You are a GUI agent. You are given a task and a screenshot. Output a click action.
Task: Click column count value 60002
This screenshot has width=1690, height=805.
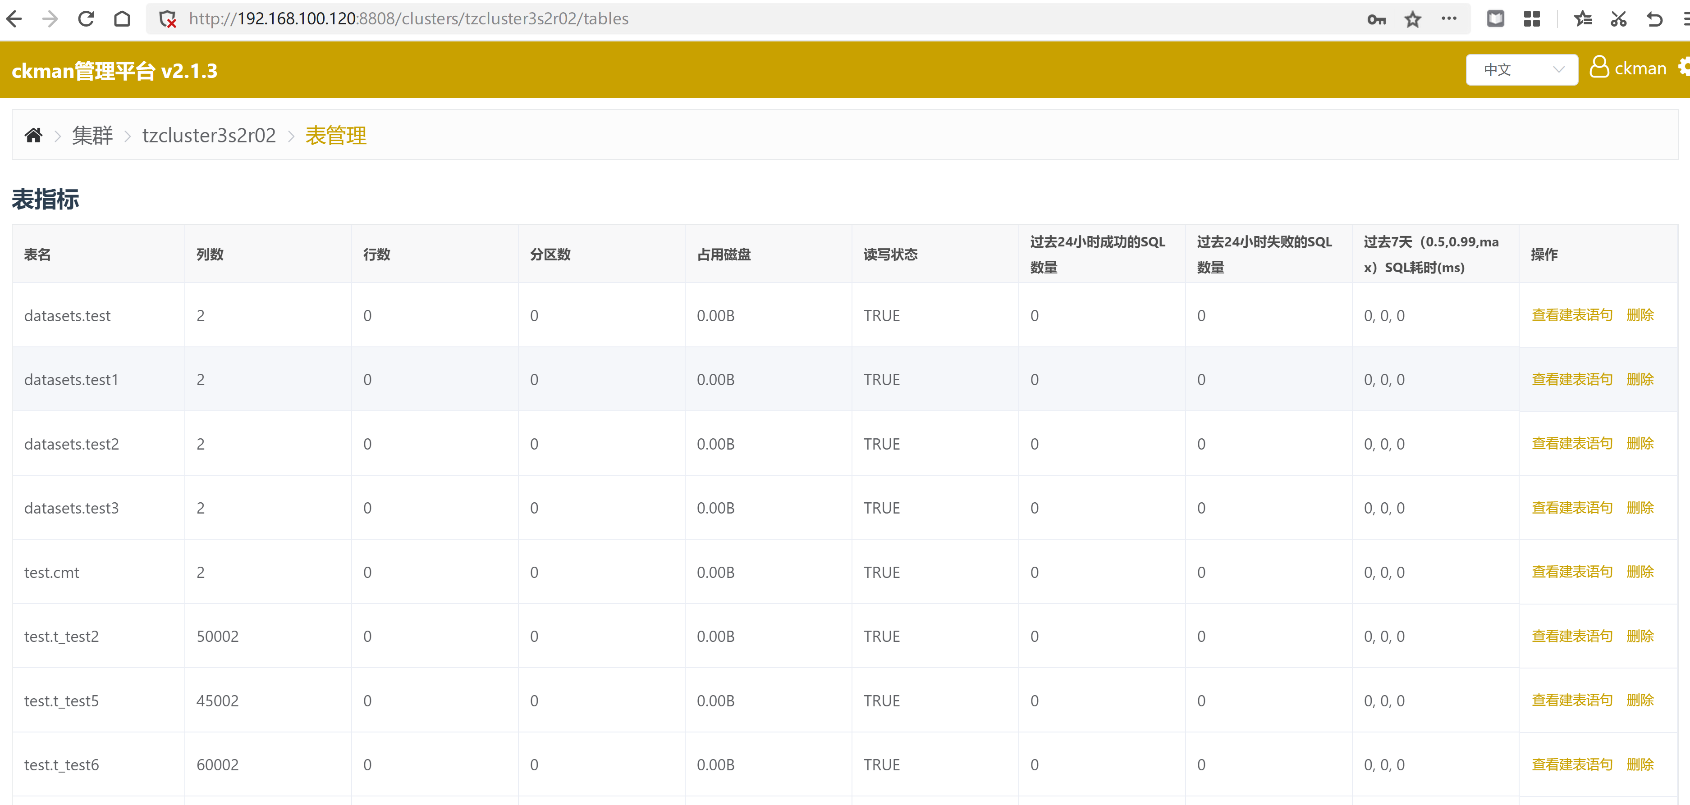[x=217, y=765]
